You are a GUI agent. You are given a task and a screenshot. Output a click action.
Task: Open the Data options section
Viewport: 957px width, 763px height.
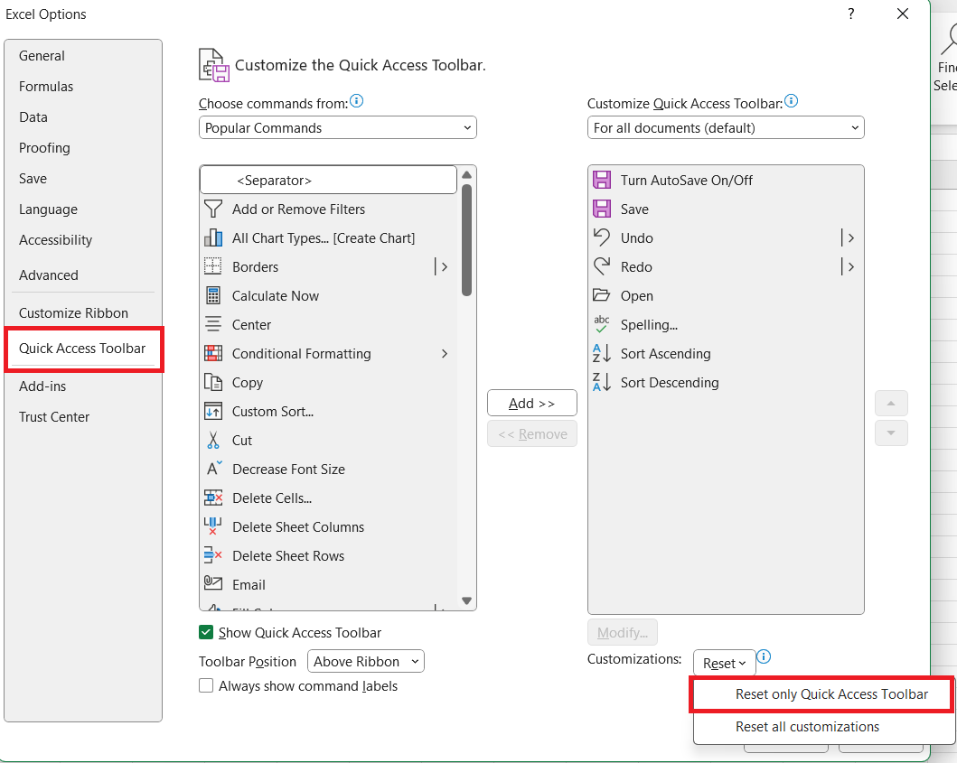coord(83,117)
